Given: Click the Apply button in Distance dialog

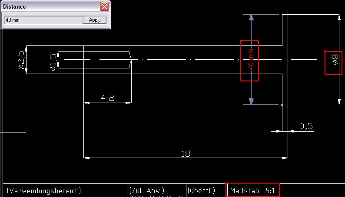Looking at the screenshot, I should [x=95, y=20].
